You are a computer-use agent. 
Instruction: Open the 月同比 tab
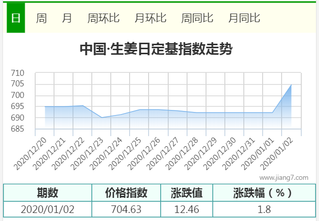(x=244, y=18)
